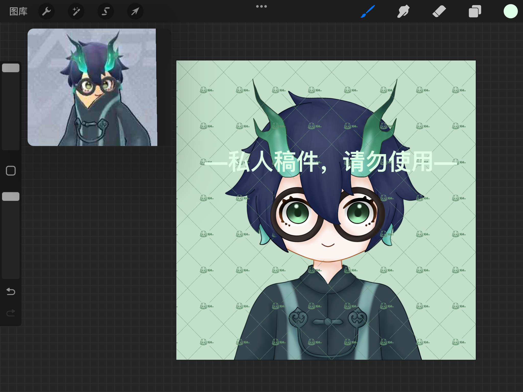Activate the Transform arrow tool
Viewport: 523px width, 392px height.
click(x=135, y=11)
